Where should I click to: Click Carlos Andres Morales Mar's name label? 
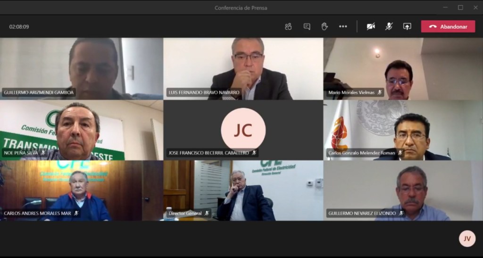[x=37, y=213]
